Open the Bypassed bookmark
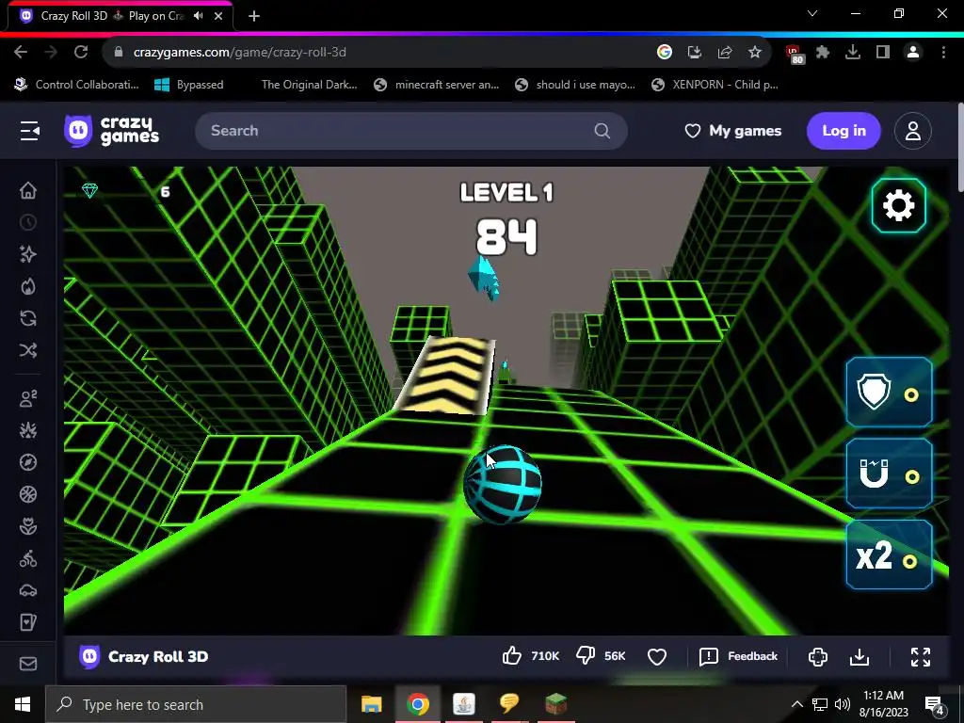This screenshot has height=723, width=964. tap(188, 85)
